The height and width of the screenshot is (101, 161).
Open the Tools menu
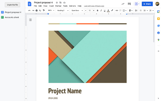point(65,6)
